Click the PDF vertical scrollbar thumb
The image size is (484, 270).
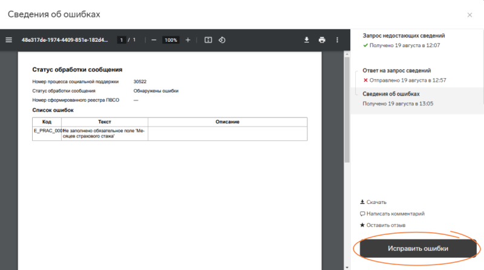347,110
